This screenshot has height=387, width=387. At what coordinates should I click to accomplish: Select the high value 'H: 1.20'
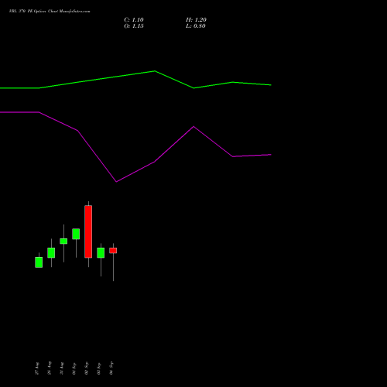[196, 20]
